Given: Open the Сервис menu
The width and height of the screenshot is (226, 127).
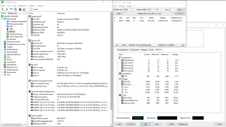Looking at the screenshot, I should click(x=32, y=6).
